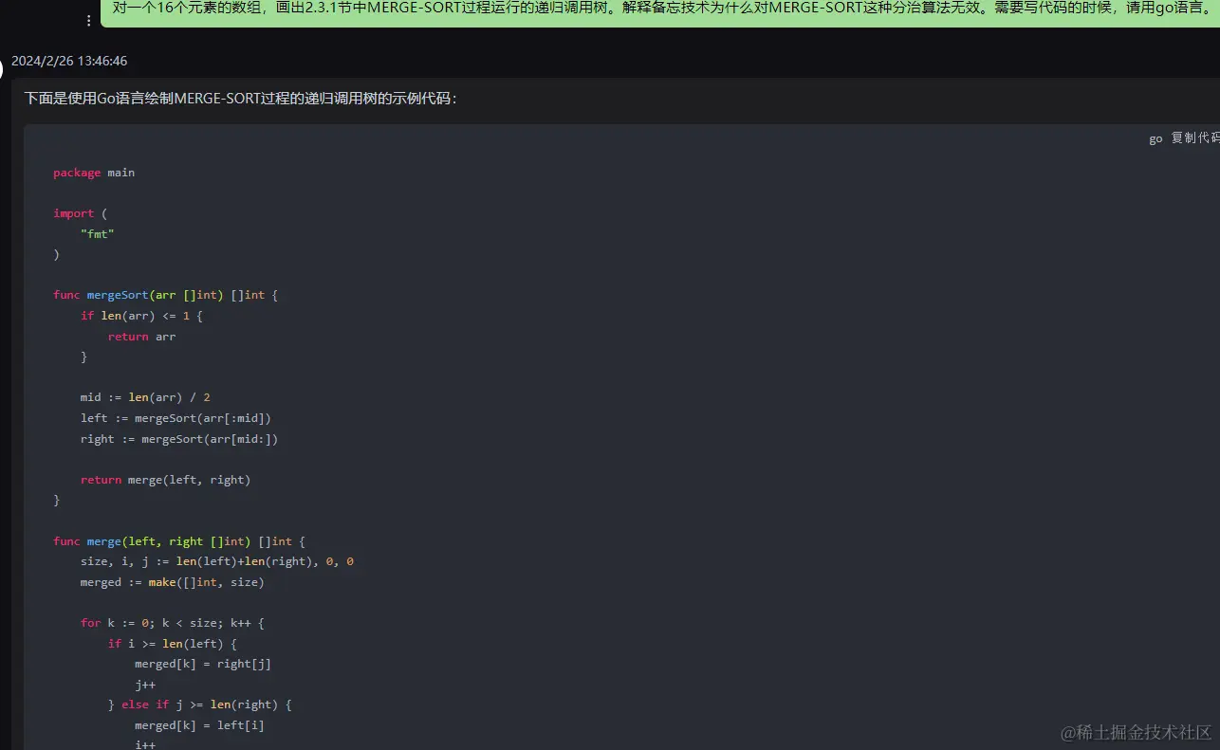This screenshot has width=1220, height=750.
Task: Click the line if i >= len(left) {
Action: coord(172,644)
